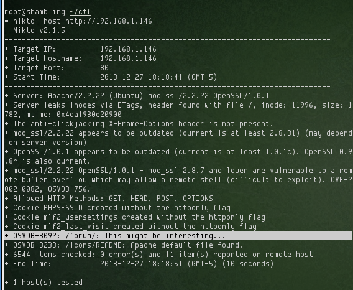Click the Cookie PHPSESSID warning line
The width and height of the screenshot is (353, 290).
(117, 208)
